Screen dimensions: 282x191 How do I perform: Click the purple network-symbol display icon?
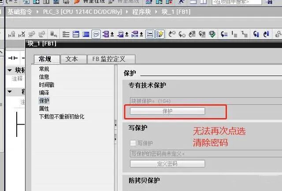135,34
